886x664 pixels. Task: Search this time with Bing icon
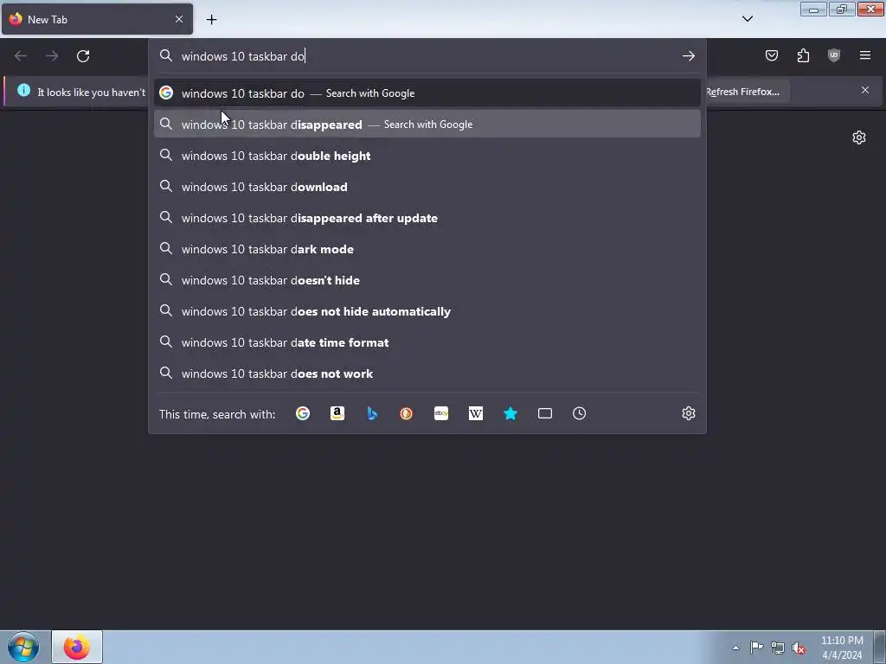pos(372,414)
